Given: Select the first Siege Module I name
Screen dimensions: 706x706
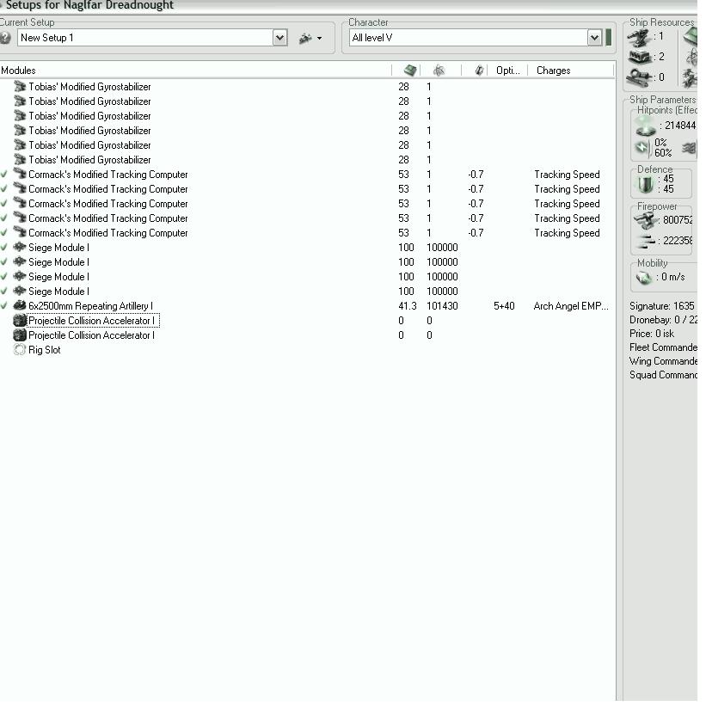Looking at the screenshot, I should pyautogui.click(x=58, y=248).
